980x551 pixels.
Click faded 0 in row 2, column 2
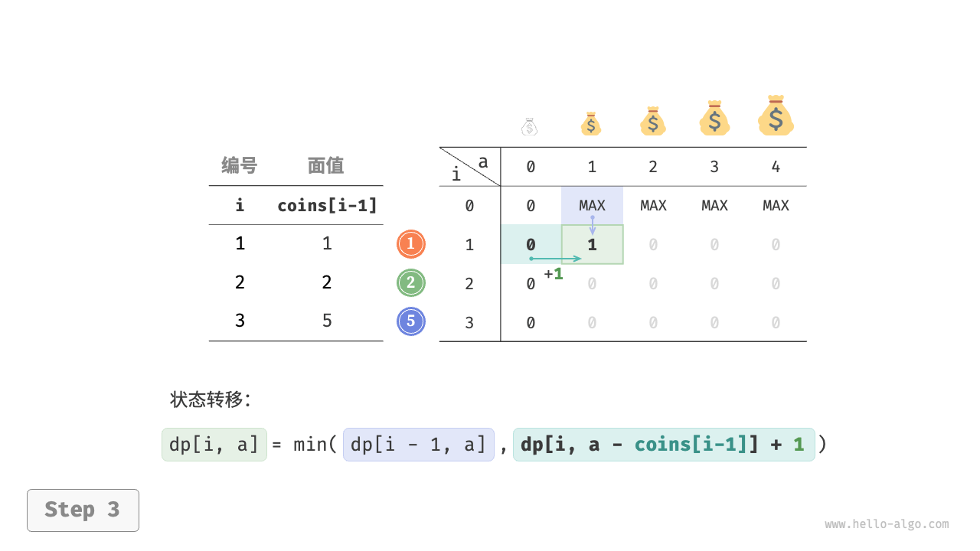[653, 284]
